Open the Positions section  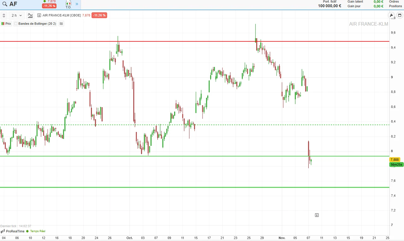pyautogui.click(x=395, y=6)
